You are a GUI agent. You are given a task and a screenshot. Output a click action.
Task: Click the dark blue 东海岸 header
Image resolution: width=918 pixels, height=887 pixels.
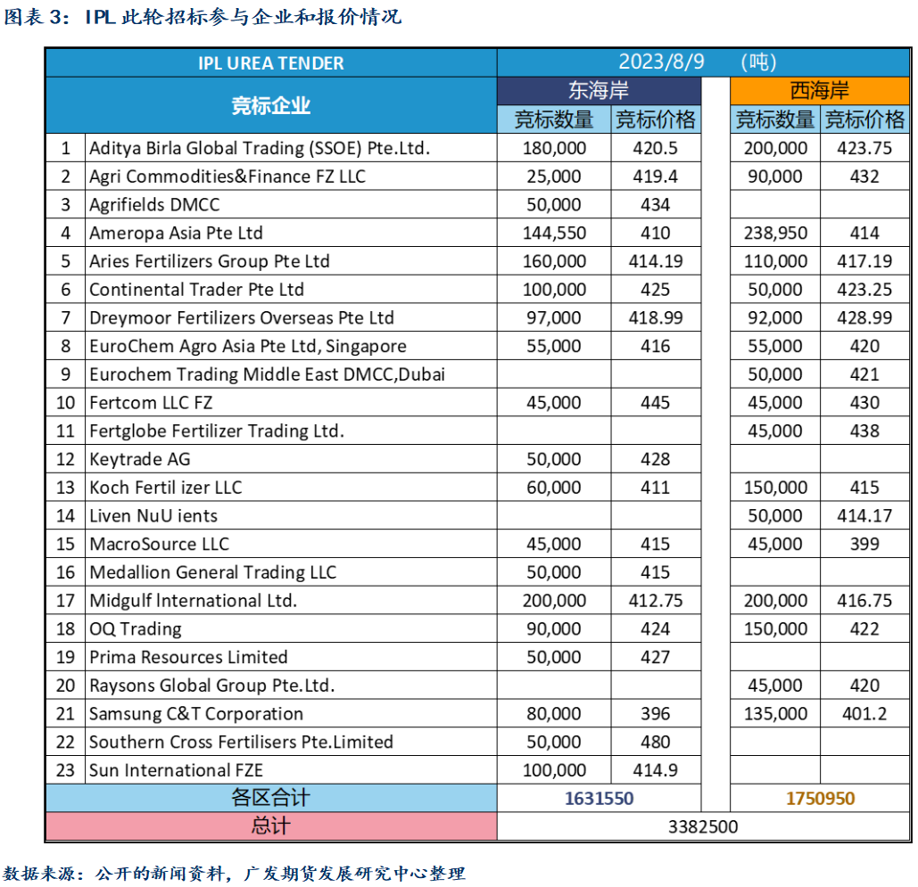click(599, 91)
